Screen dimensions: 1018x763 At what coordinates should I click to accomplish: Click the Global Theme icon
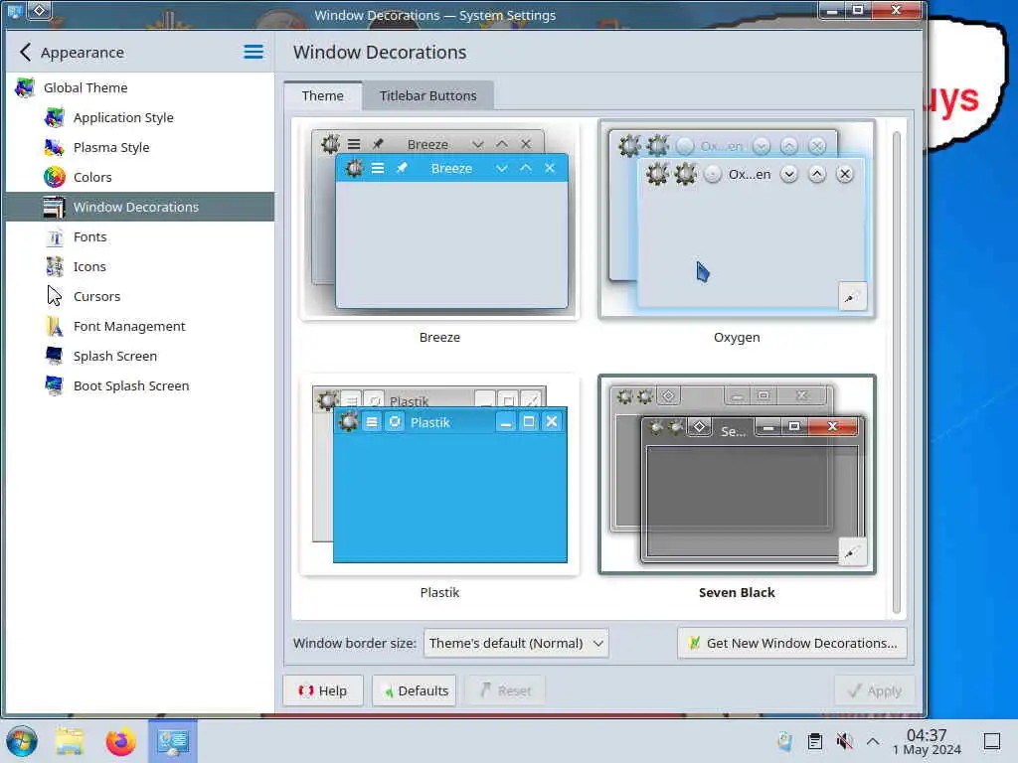click(x=25, y=87)
